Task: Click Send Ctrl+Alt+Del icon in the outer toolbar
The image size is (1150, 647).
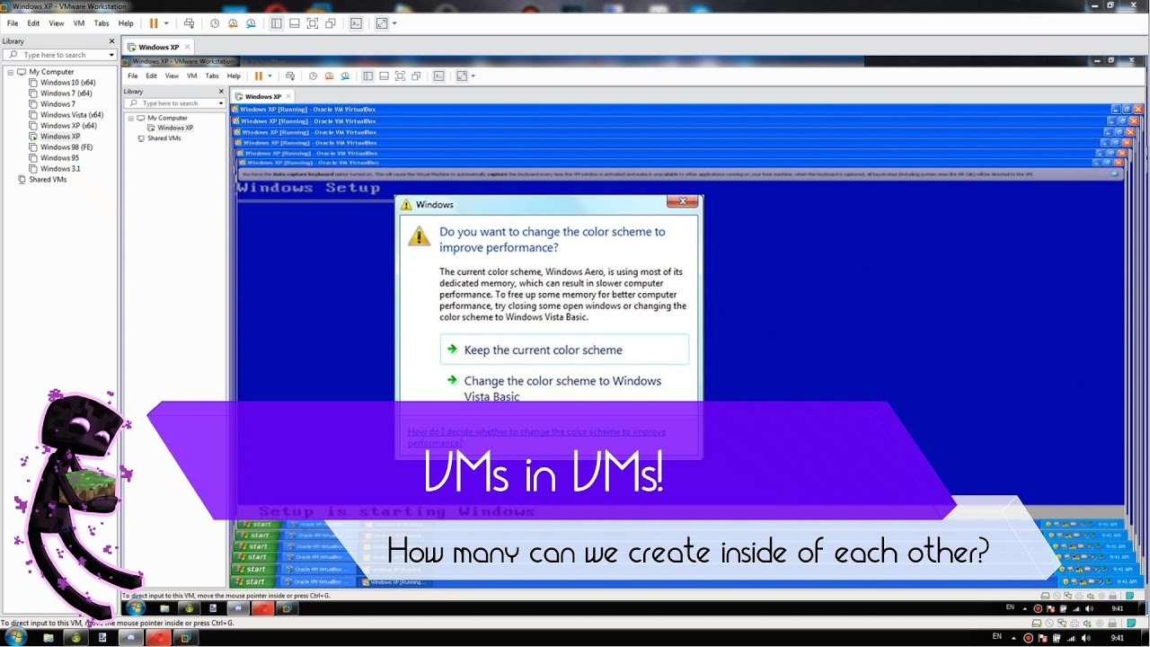Action: pos(189,23)
